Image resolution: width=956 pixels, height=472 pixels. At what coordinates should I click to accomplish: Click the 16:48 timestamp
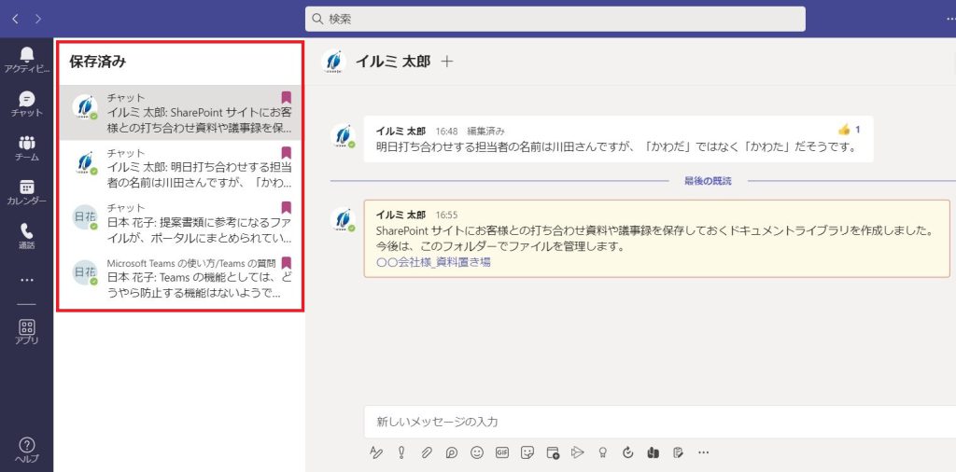tap(446, 131)
